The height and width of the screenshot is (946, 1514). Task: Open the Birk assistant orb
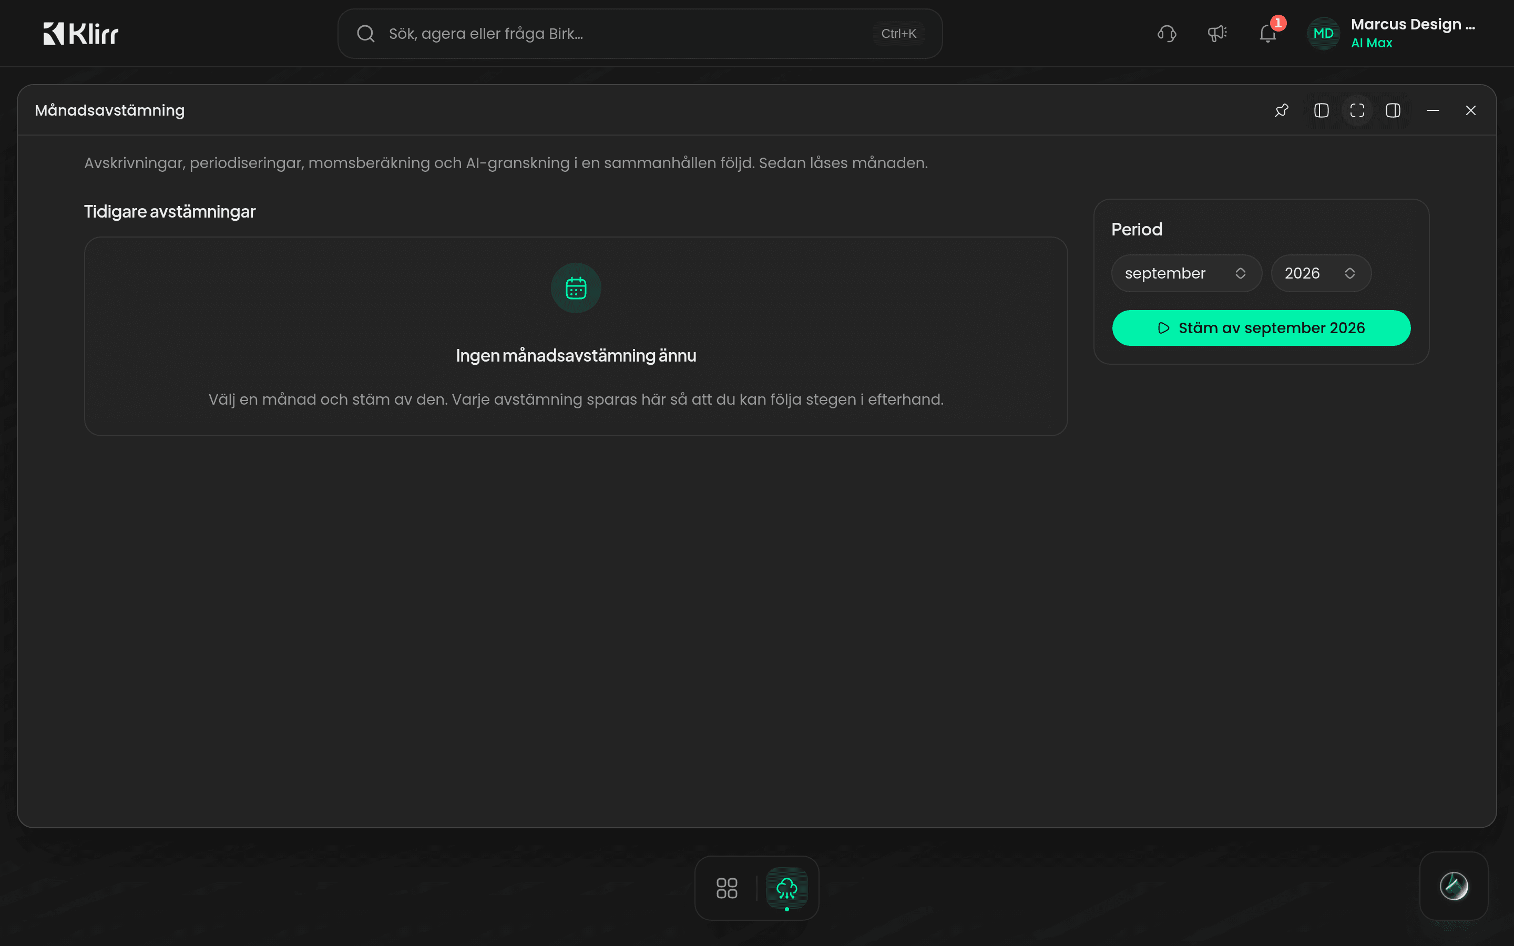1454,886
